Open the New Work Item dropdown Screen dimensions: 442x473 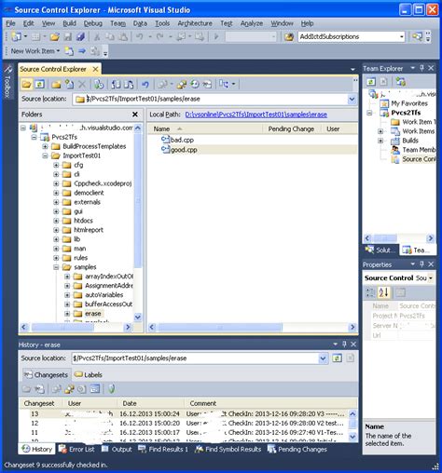coord(58,51)
